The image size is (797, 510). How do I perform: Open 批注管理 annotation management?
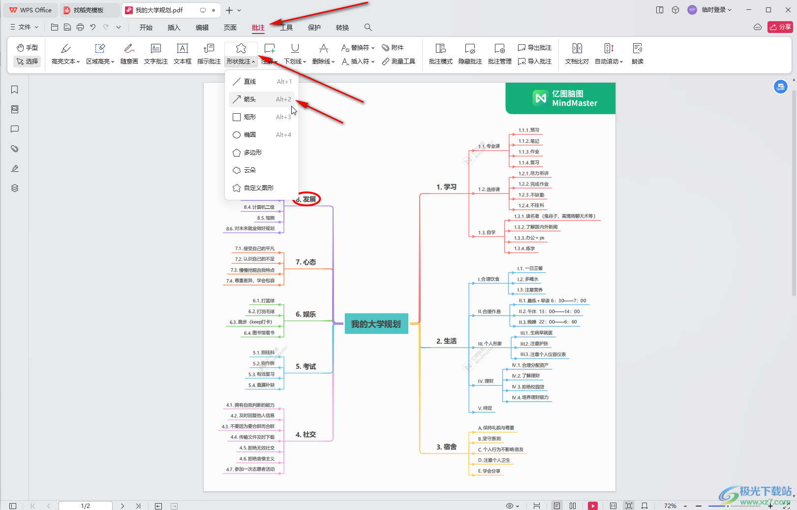coord(499,54)
